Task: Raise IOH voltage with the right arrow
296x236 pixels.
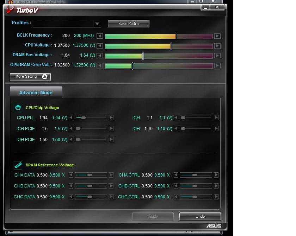Action: 216,129
